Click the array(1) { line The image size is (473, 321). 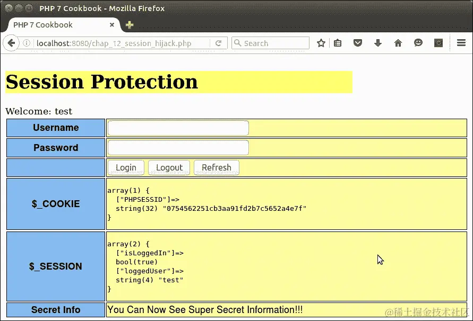pos(128,190)
